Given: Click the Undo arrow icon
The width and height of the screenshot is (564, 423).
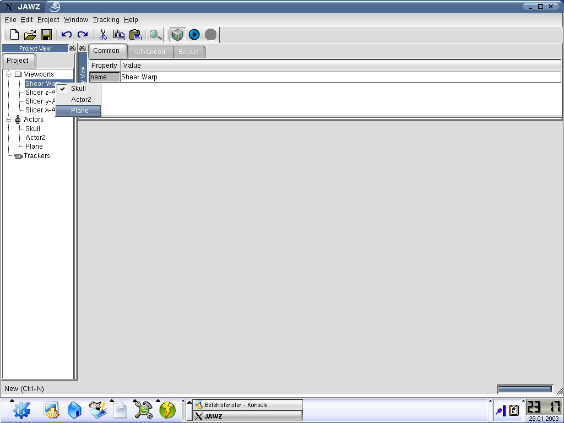Looking at the screenshot, I should 67,35.
